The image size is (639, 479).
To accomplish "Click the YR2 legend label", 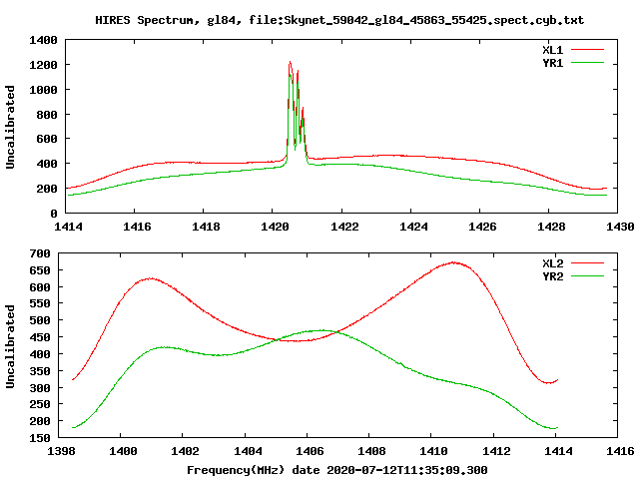I will pos(552,276).
